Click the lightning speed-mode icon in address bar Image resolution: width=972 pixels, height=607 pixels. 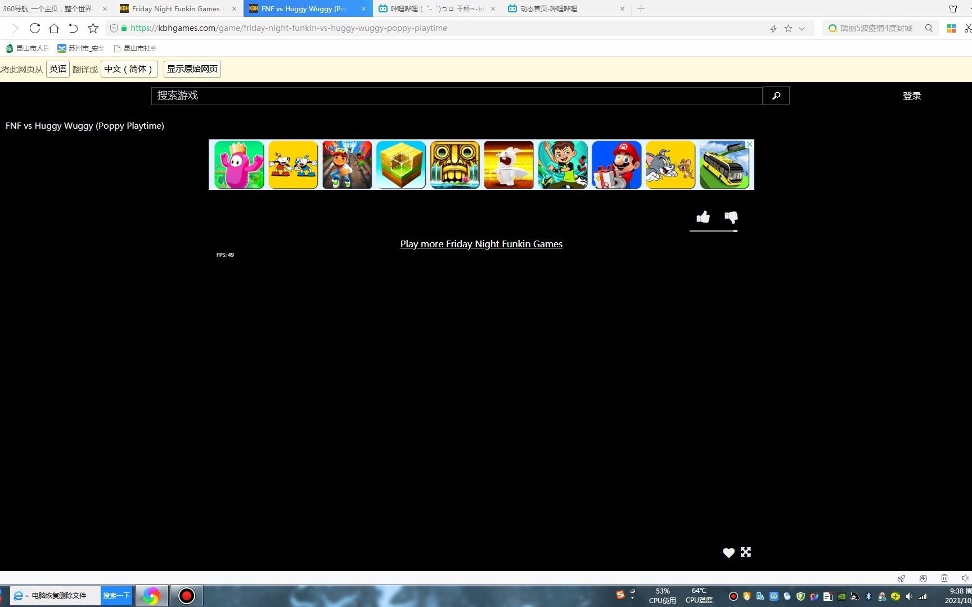click(x=773, y=29)
